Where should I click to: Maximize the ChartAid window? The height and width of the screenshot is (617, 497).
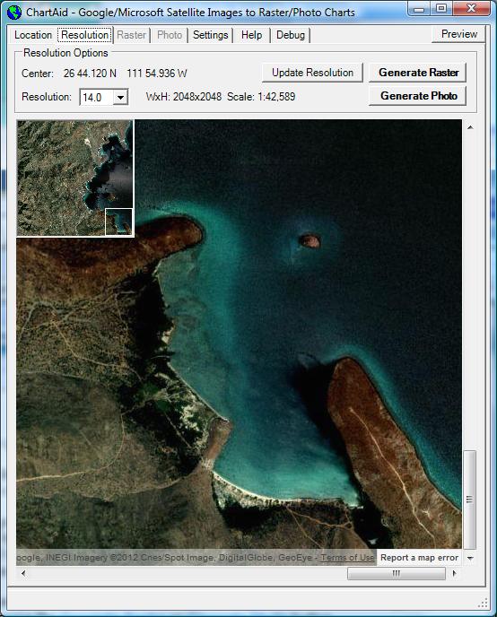pyautogui.click(x=441, y=9)
